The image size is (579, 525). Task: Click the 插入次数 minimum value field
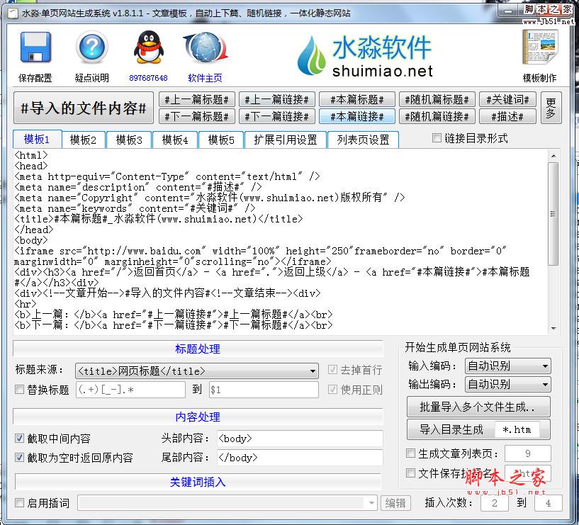coord(495,503)
